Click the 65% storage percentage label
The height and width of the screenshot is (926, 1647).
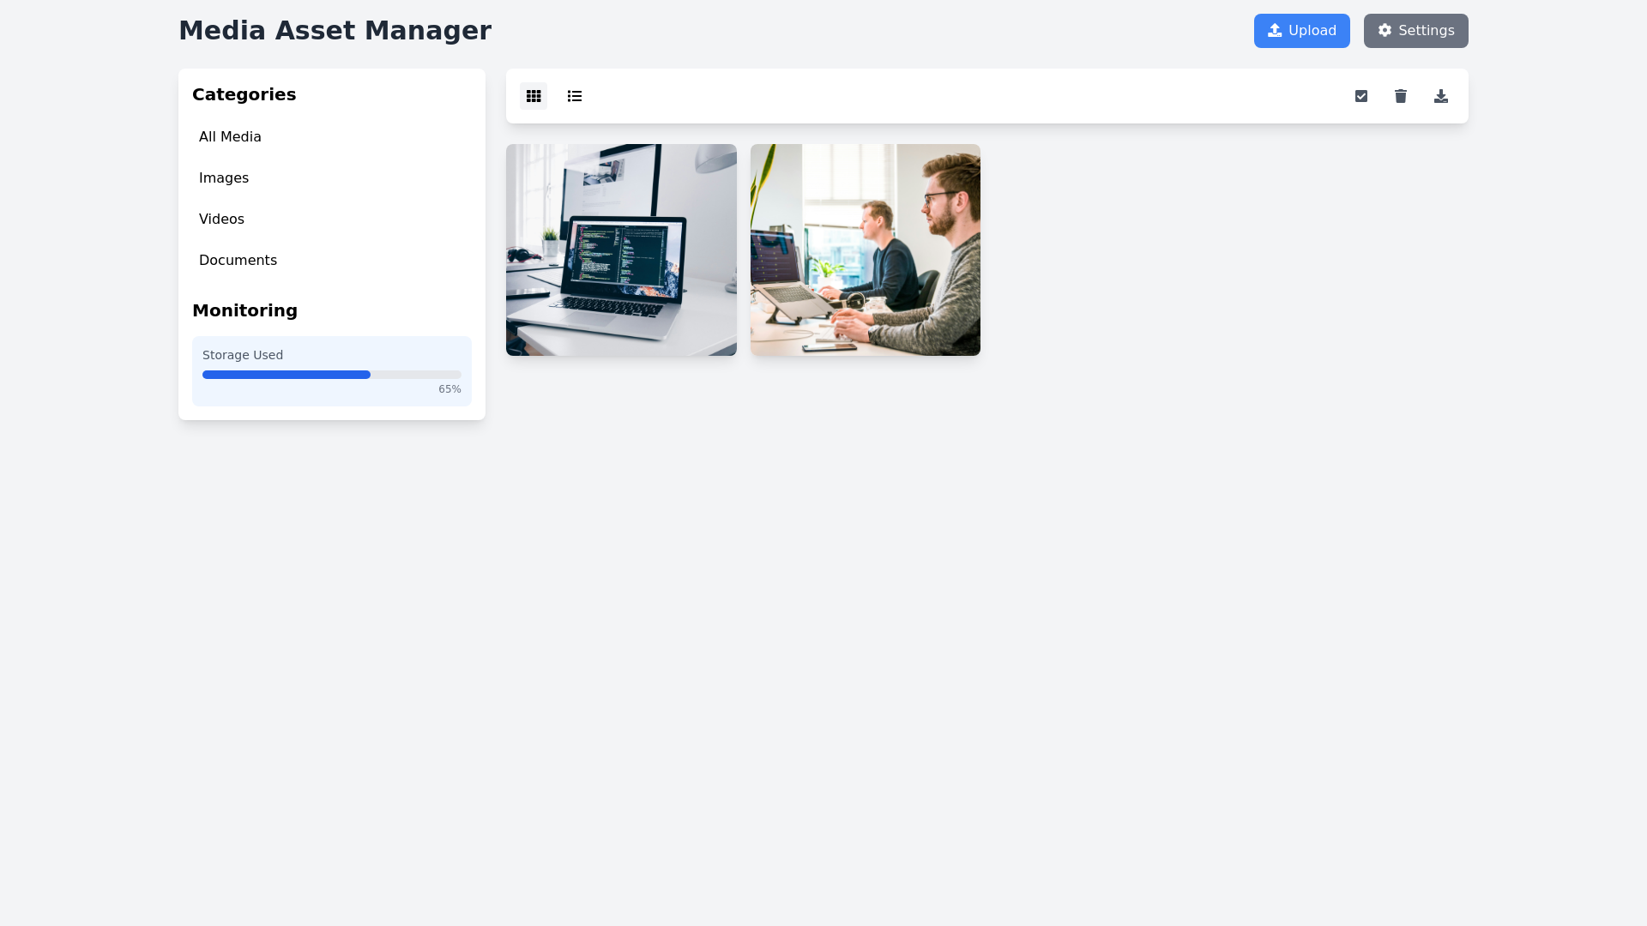(x=449, y=389)
